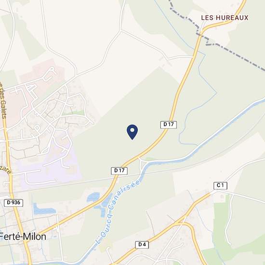Click the D 17 and minor road junction near the canal
Image resolution: width=265 pixels, height=265 pixels.
click(139, 158)
